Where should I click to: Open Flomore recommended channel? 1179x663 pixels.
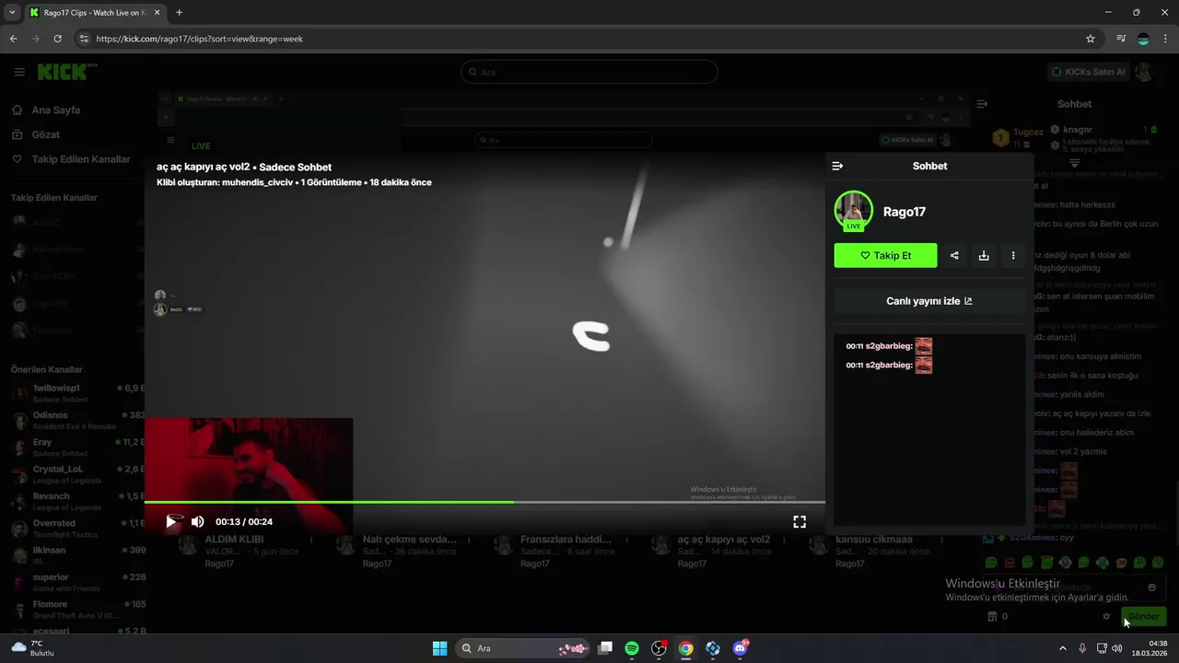[77, 609]
